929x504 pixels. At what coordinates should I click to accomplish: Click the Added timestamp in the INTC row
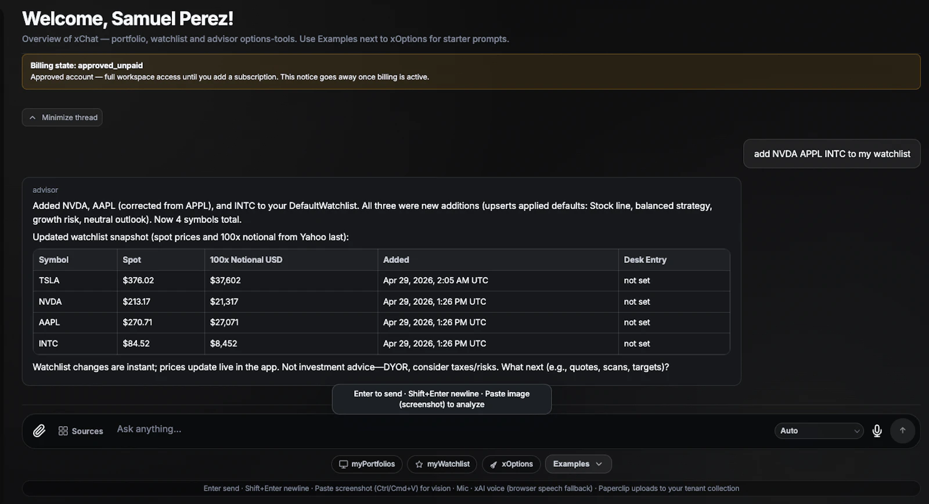coord(435,343)
